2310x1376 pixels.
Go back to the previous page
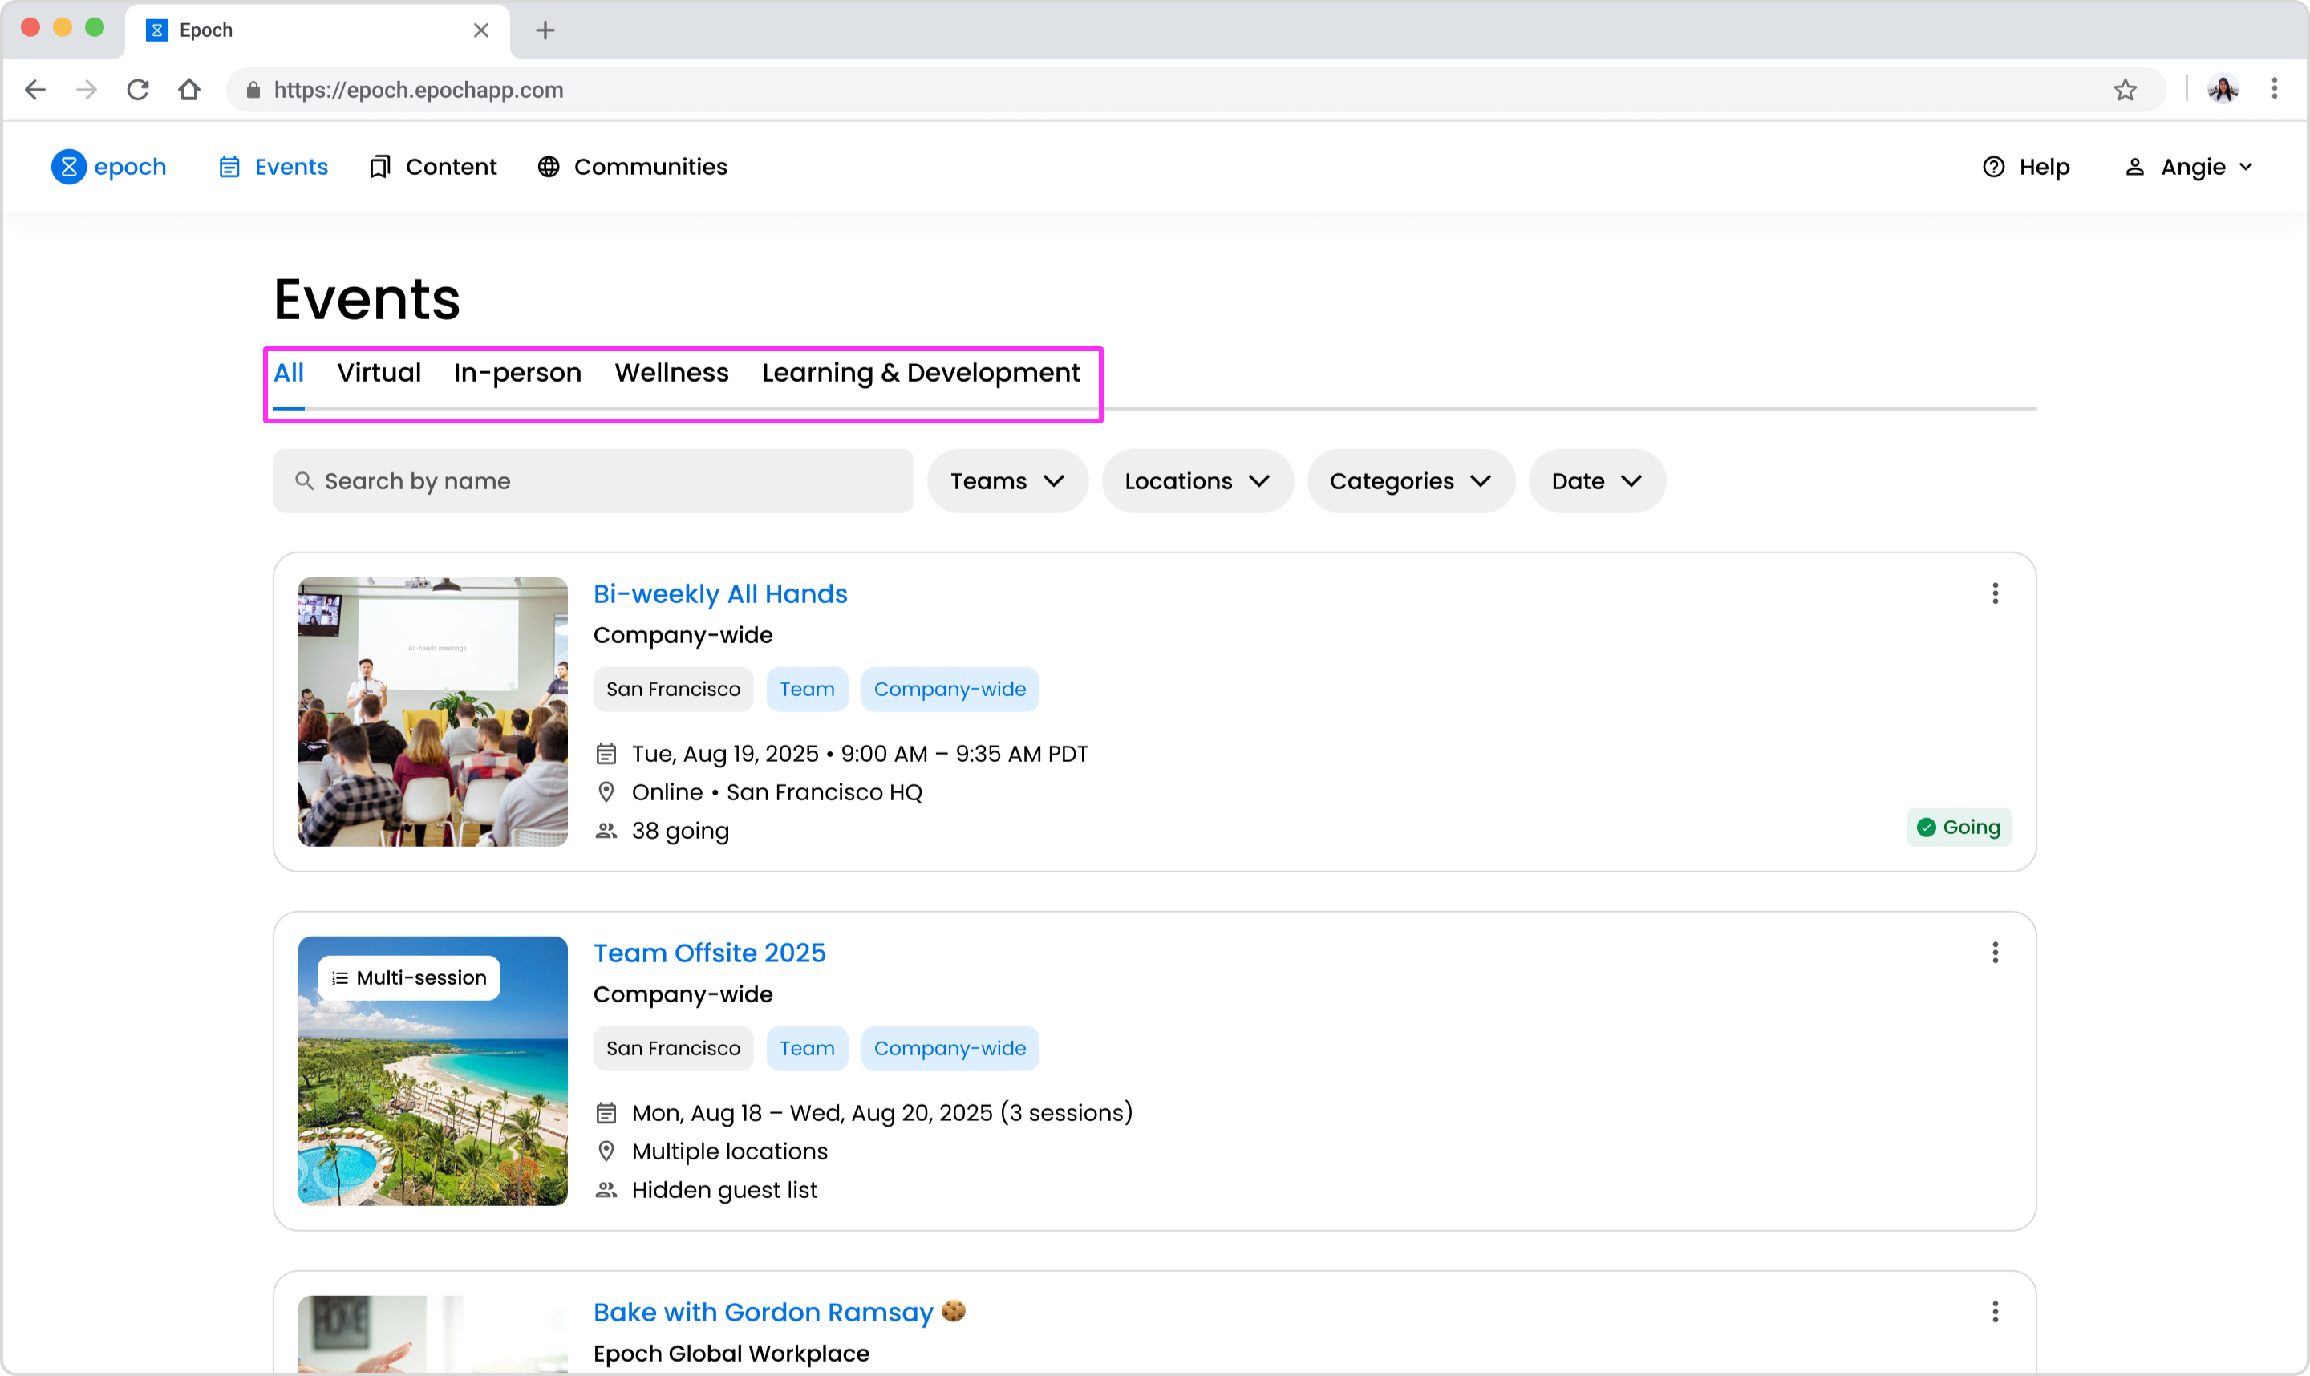(x=35, y=90)
